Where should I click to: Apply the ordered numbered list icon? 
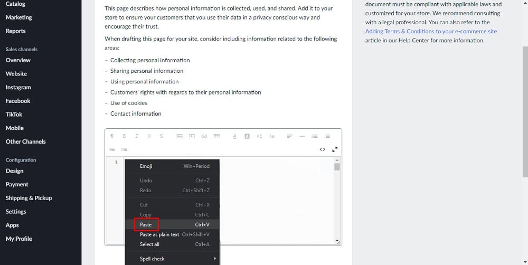point(327,136)
